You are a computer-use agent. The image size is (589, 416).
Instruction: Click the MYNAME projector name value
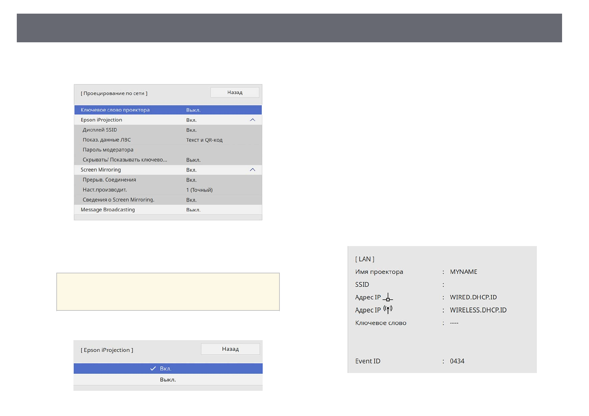pyautogui.click(x=463, y=272)
